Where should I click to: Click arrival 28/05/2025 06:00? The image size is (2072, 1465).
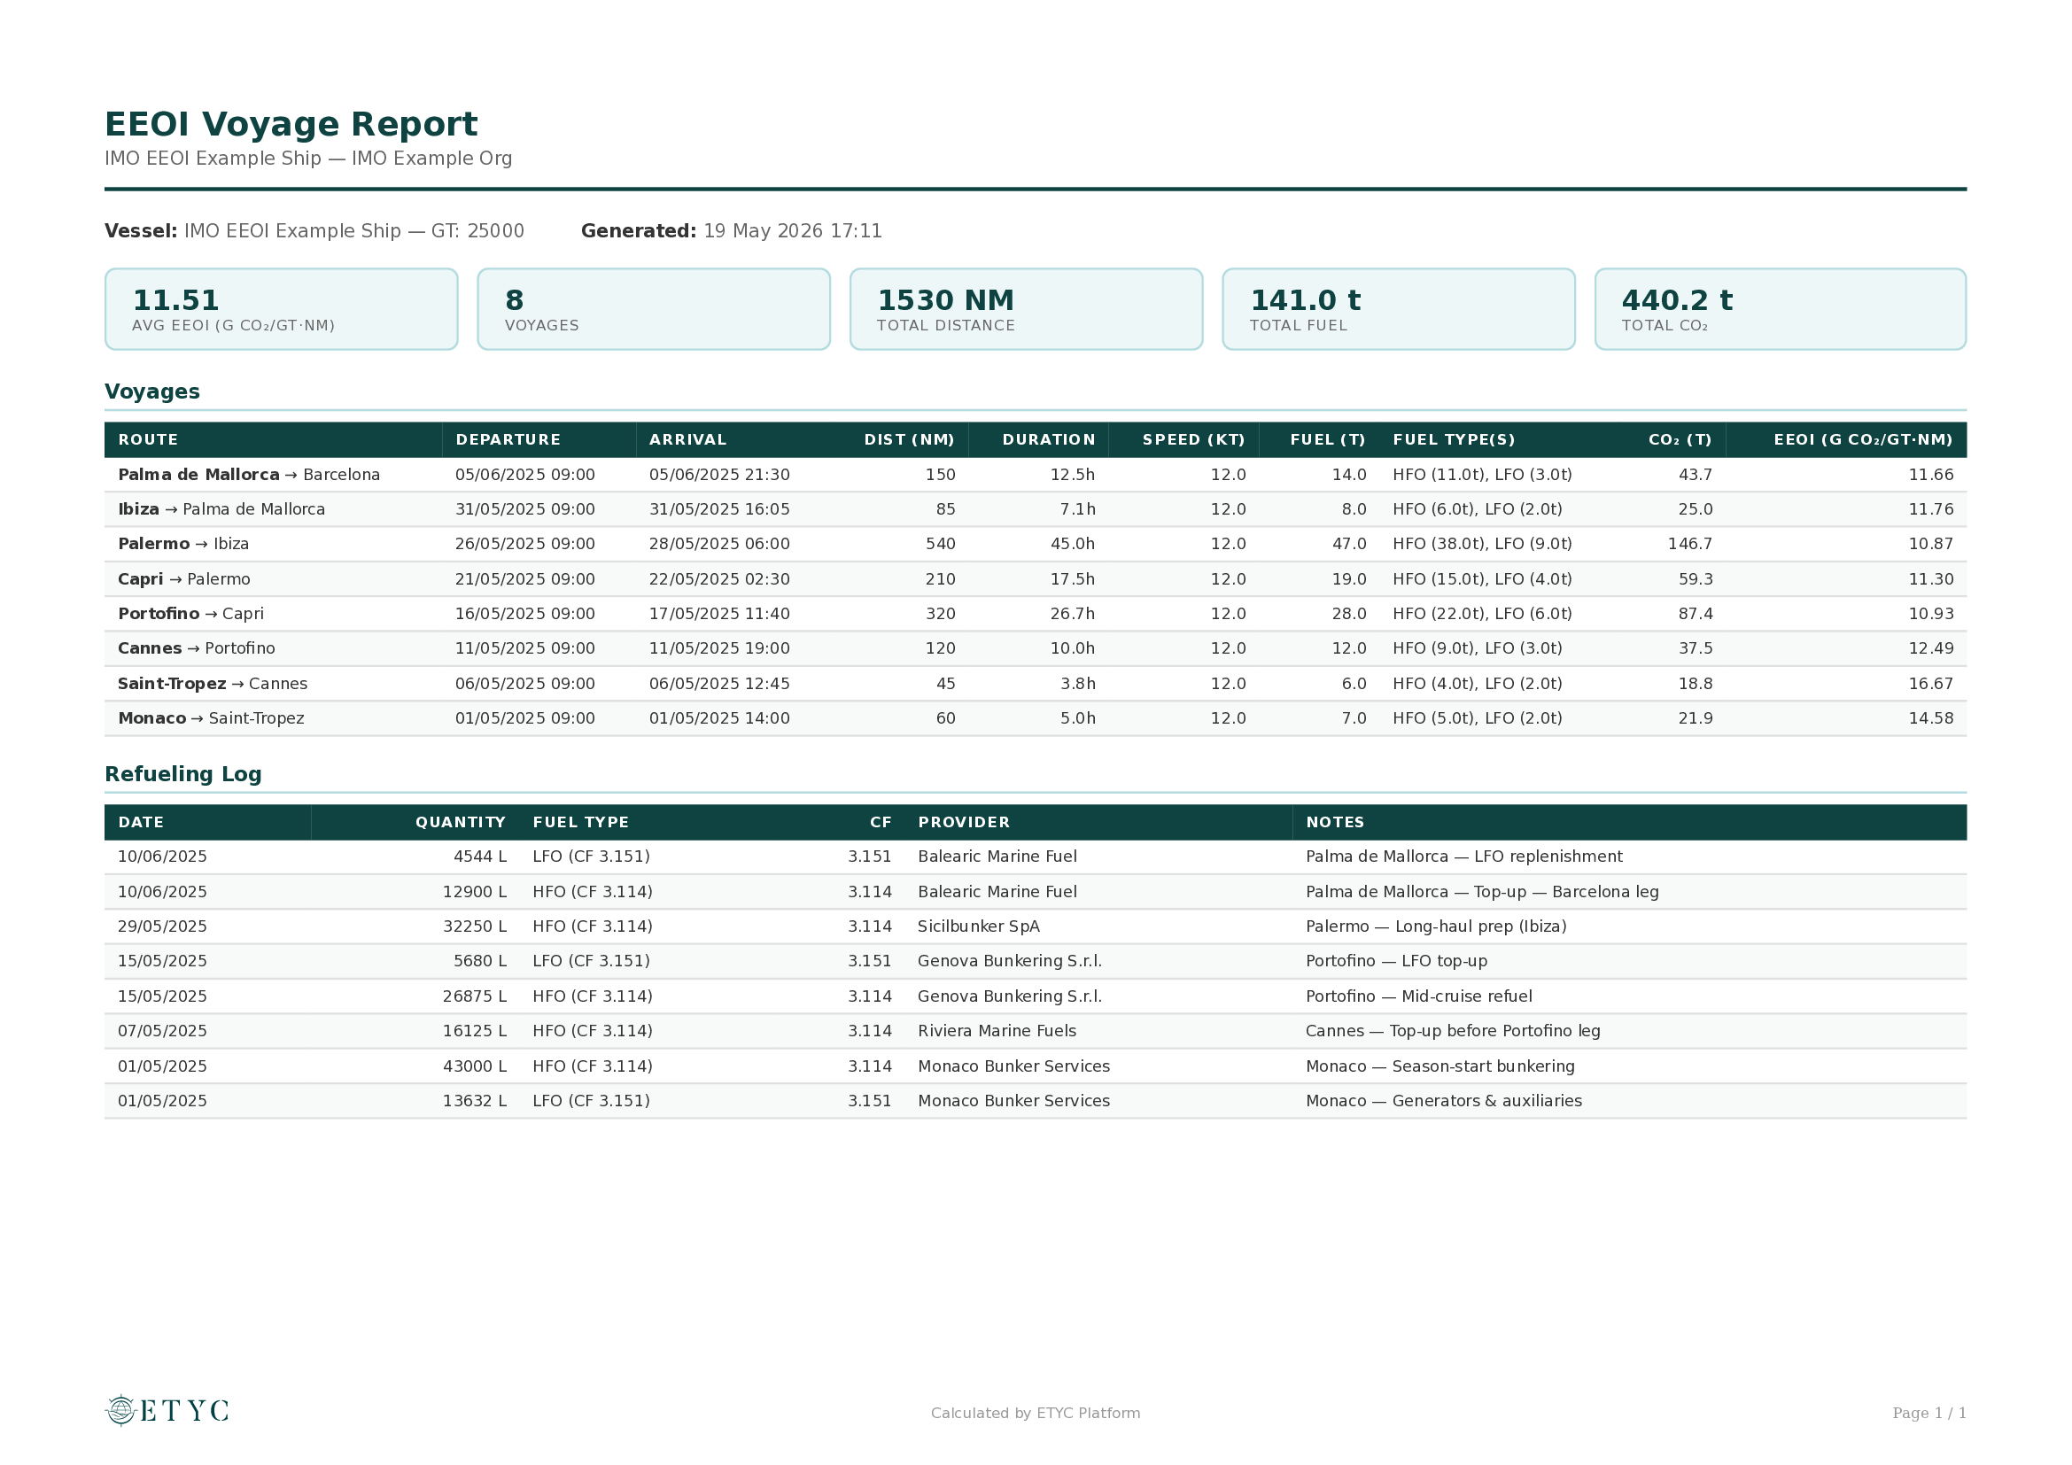click(x=719, y=544)
